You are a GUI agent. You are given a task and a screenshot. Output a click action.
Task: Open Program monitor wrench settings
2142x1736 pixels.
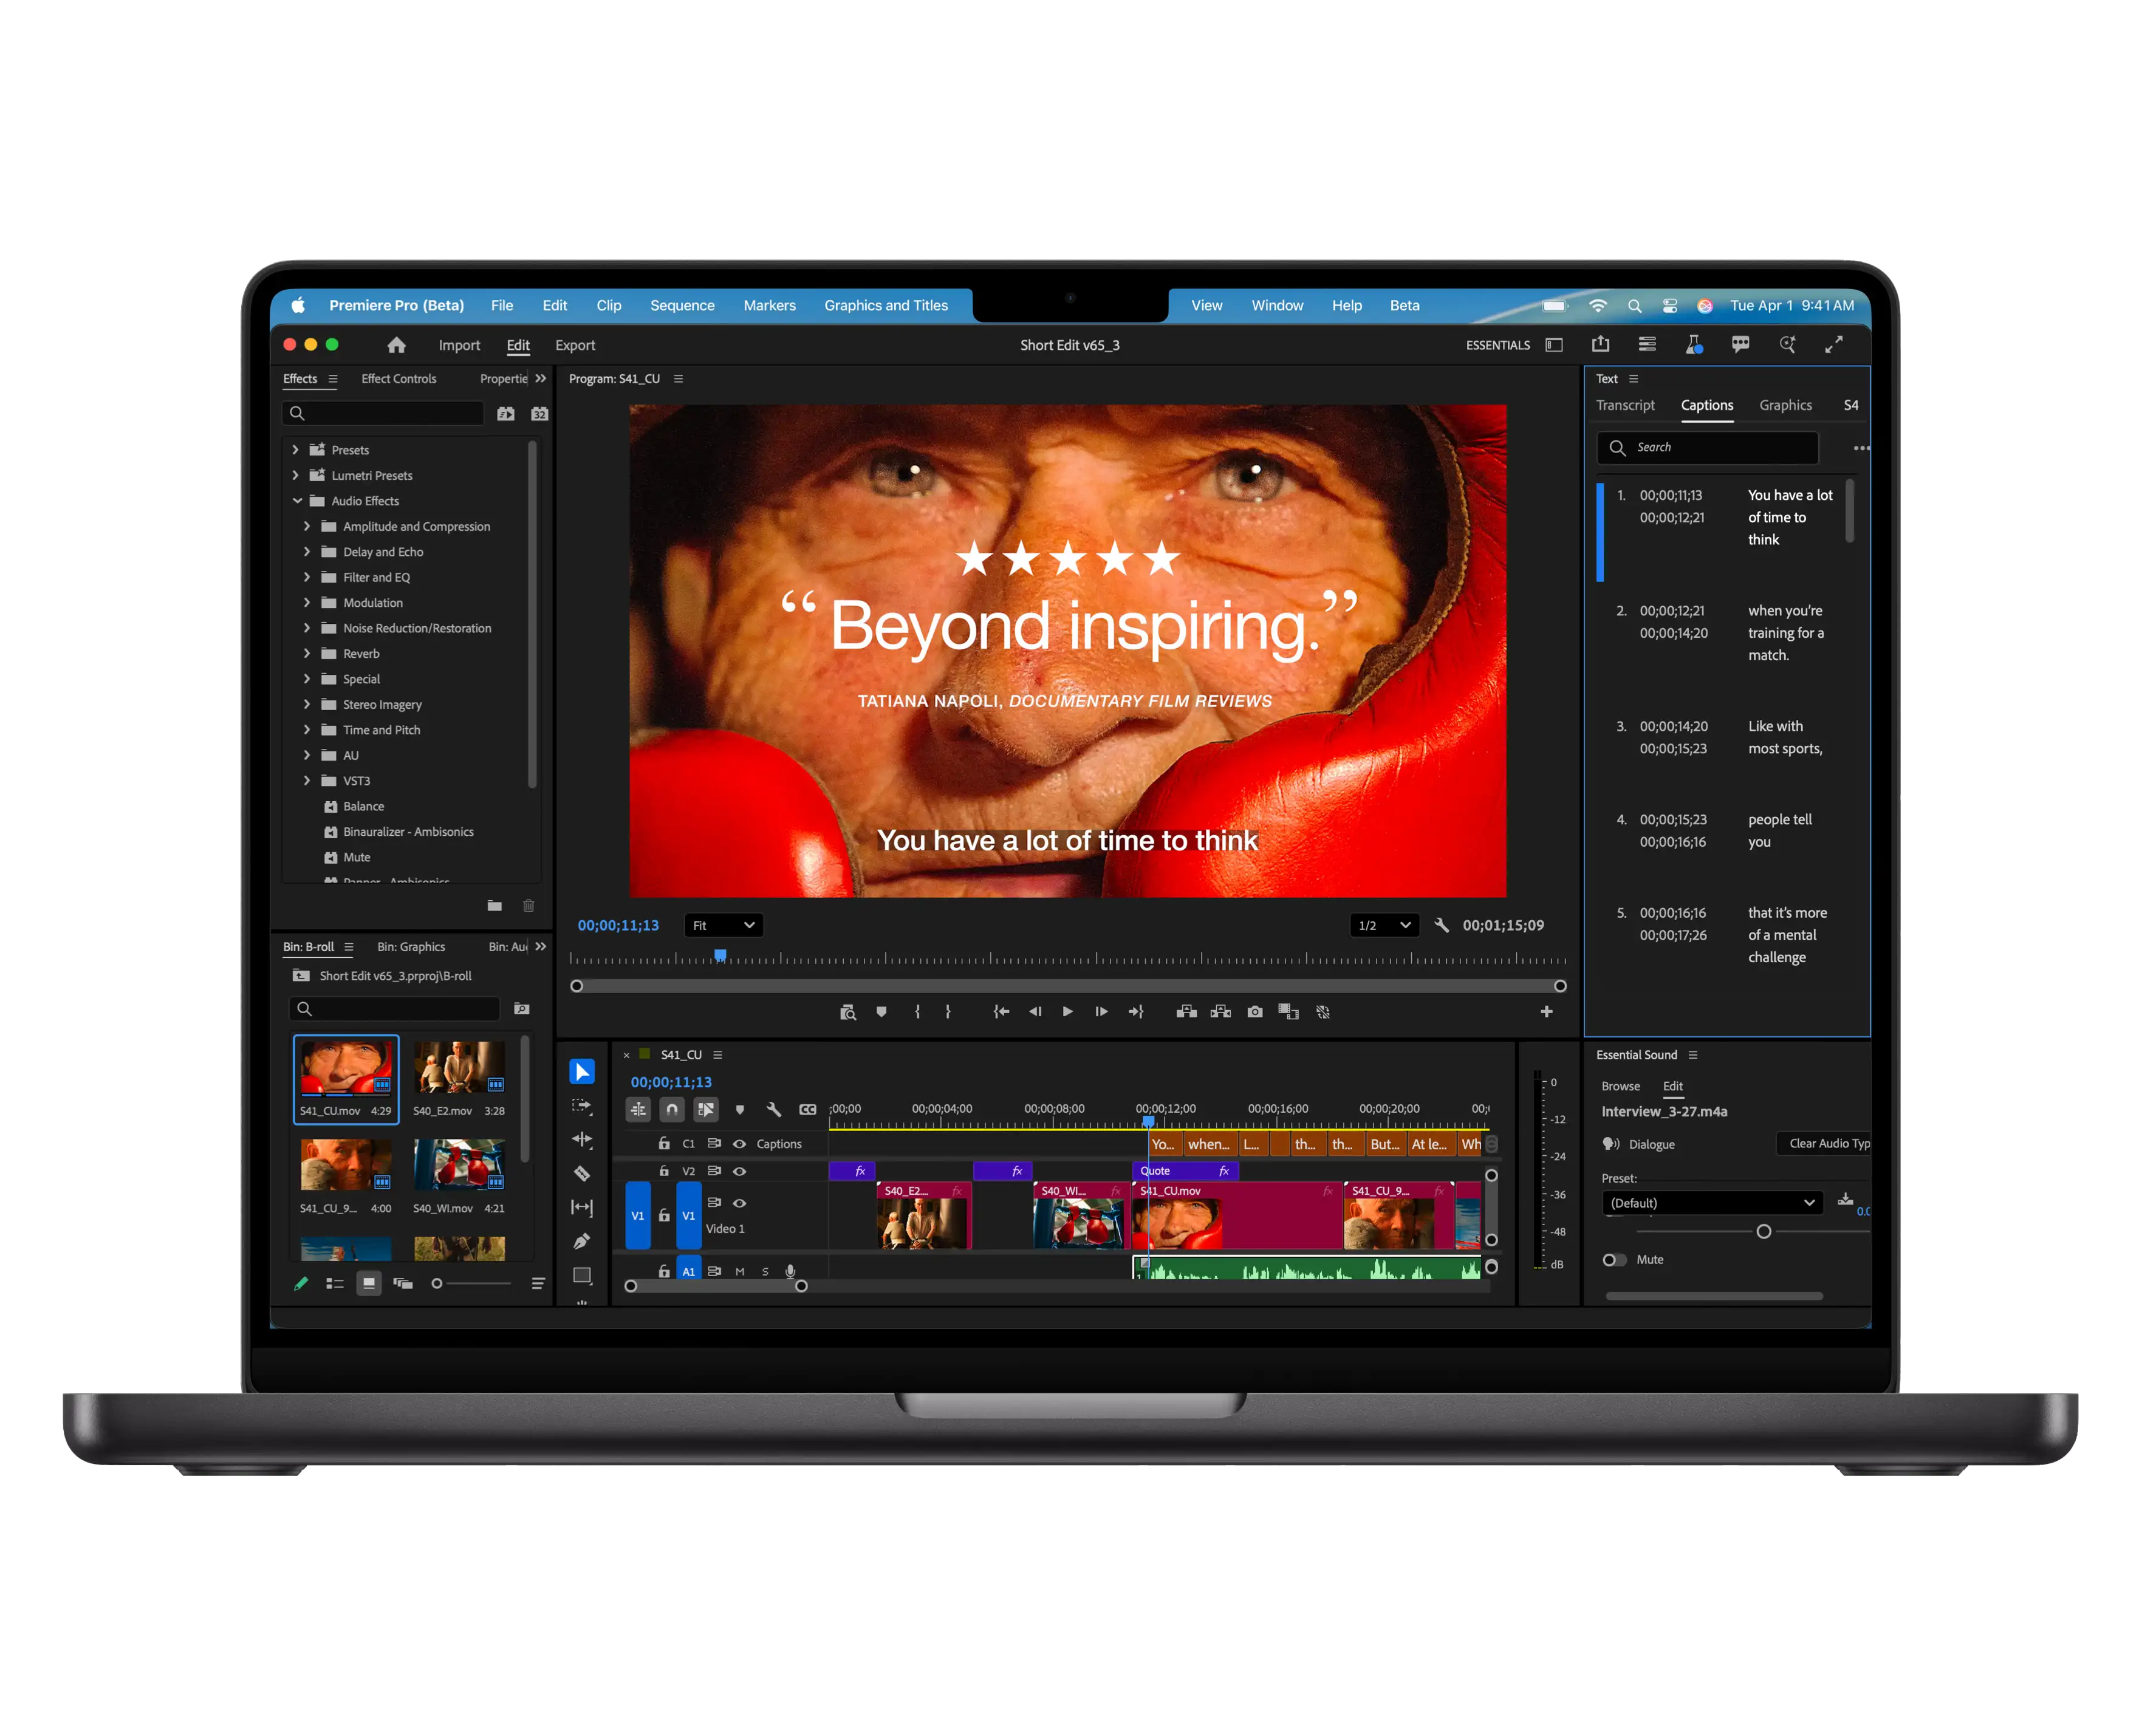click(1442, 925)
